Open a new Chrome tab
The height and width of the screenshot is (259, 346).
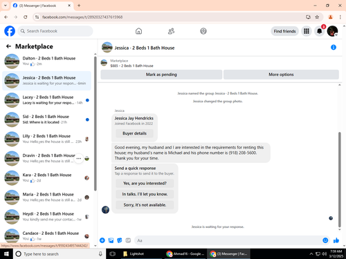click(79, 6)
